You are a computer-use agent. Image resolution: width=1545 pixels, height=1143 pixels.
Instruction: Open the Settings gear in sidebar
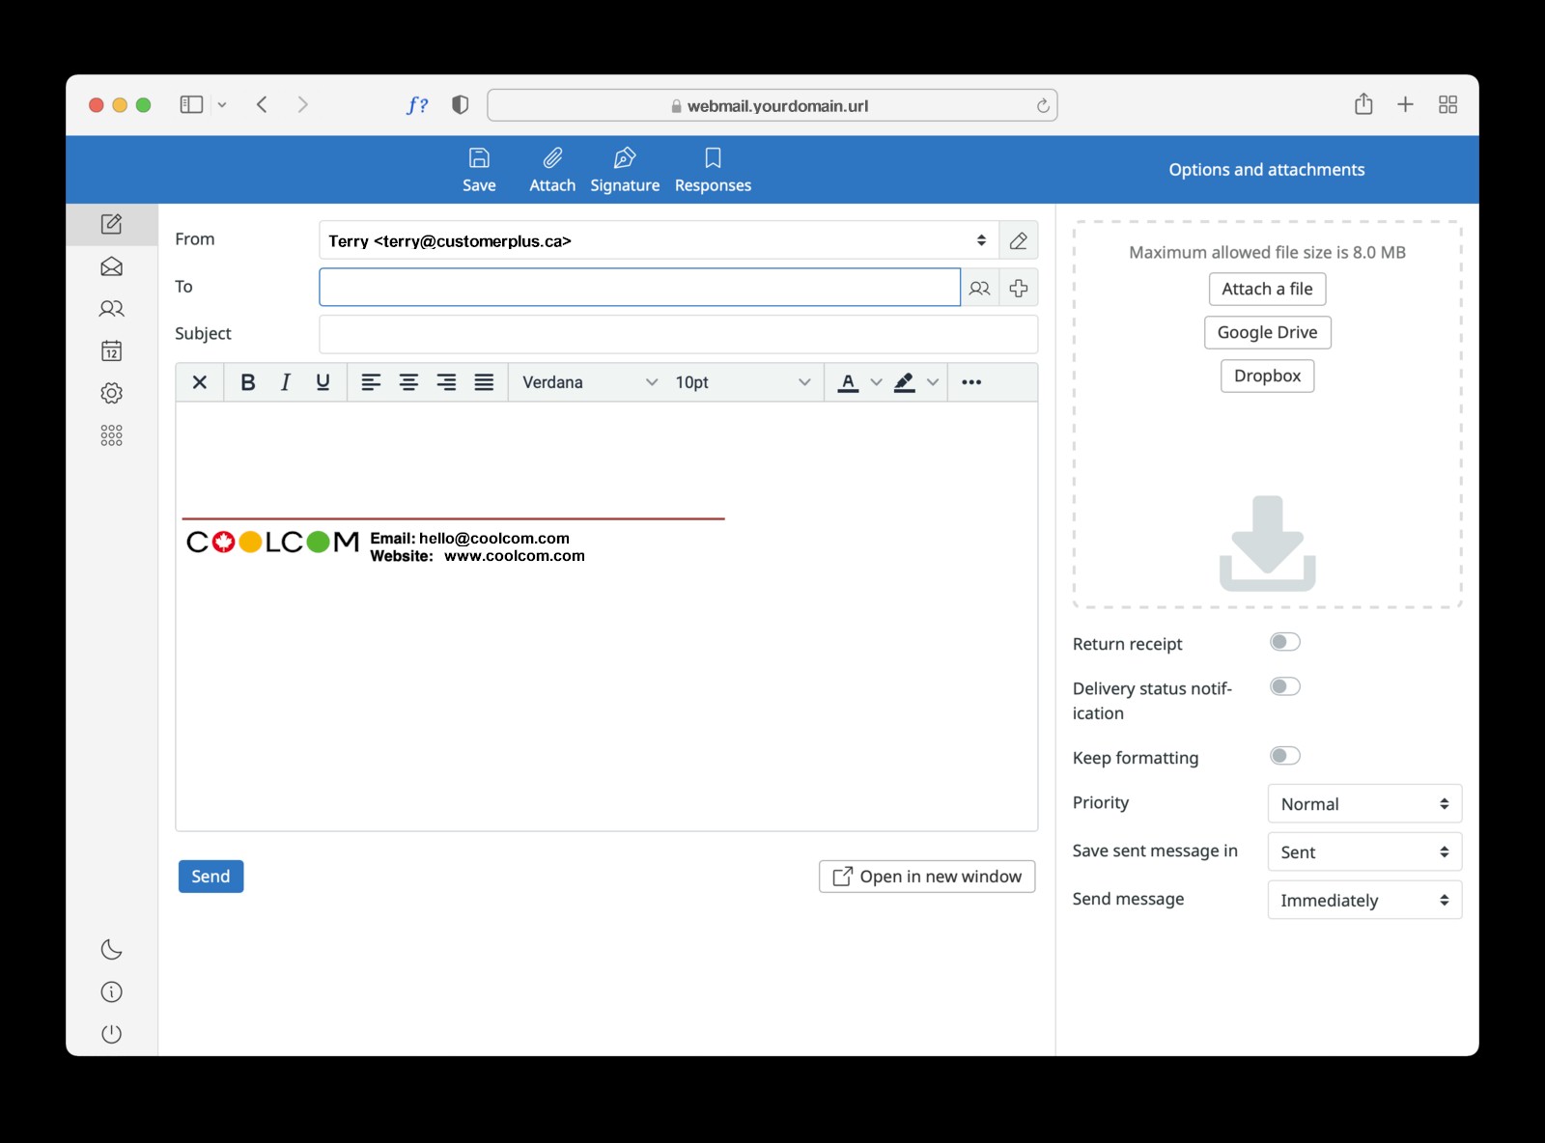click(x=112, y=393)
